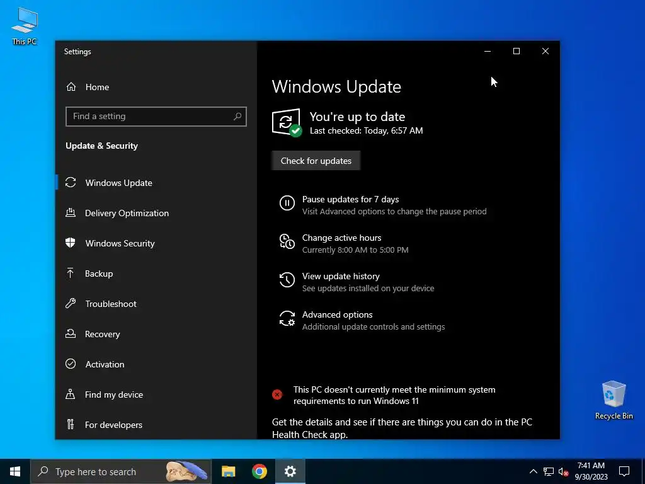The height and width of the screenshot is (484, 645).
Task: Click the Home house icon in sidebar
Action: point(71,87)
